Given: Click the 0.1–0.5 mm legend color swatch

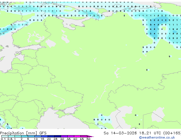Looking at the screenshot, I should click(x=5, y=136).
